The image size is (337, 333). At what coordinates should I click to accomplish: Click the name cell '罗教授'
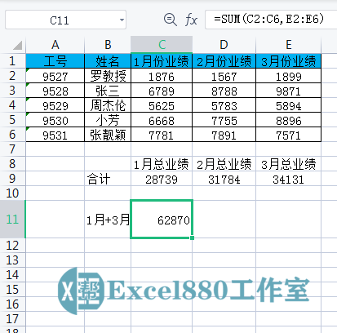(108, 76)
